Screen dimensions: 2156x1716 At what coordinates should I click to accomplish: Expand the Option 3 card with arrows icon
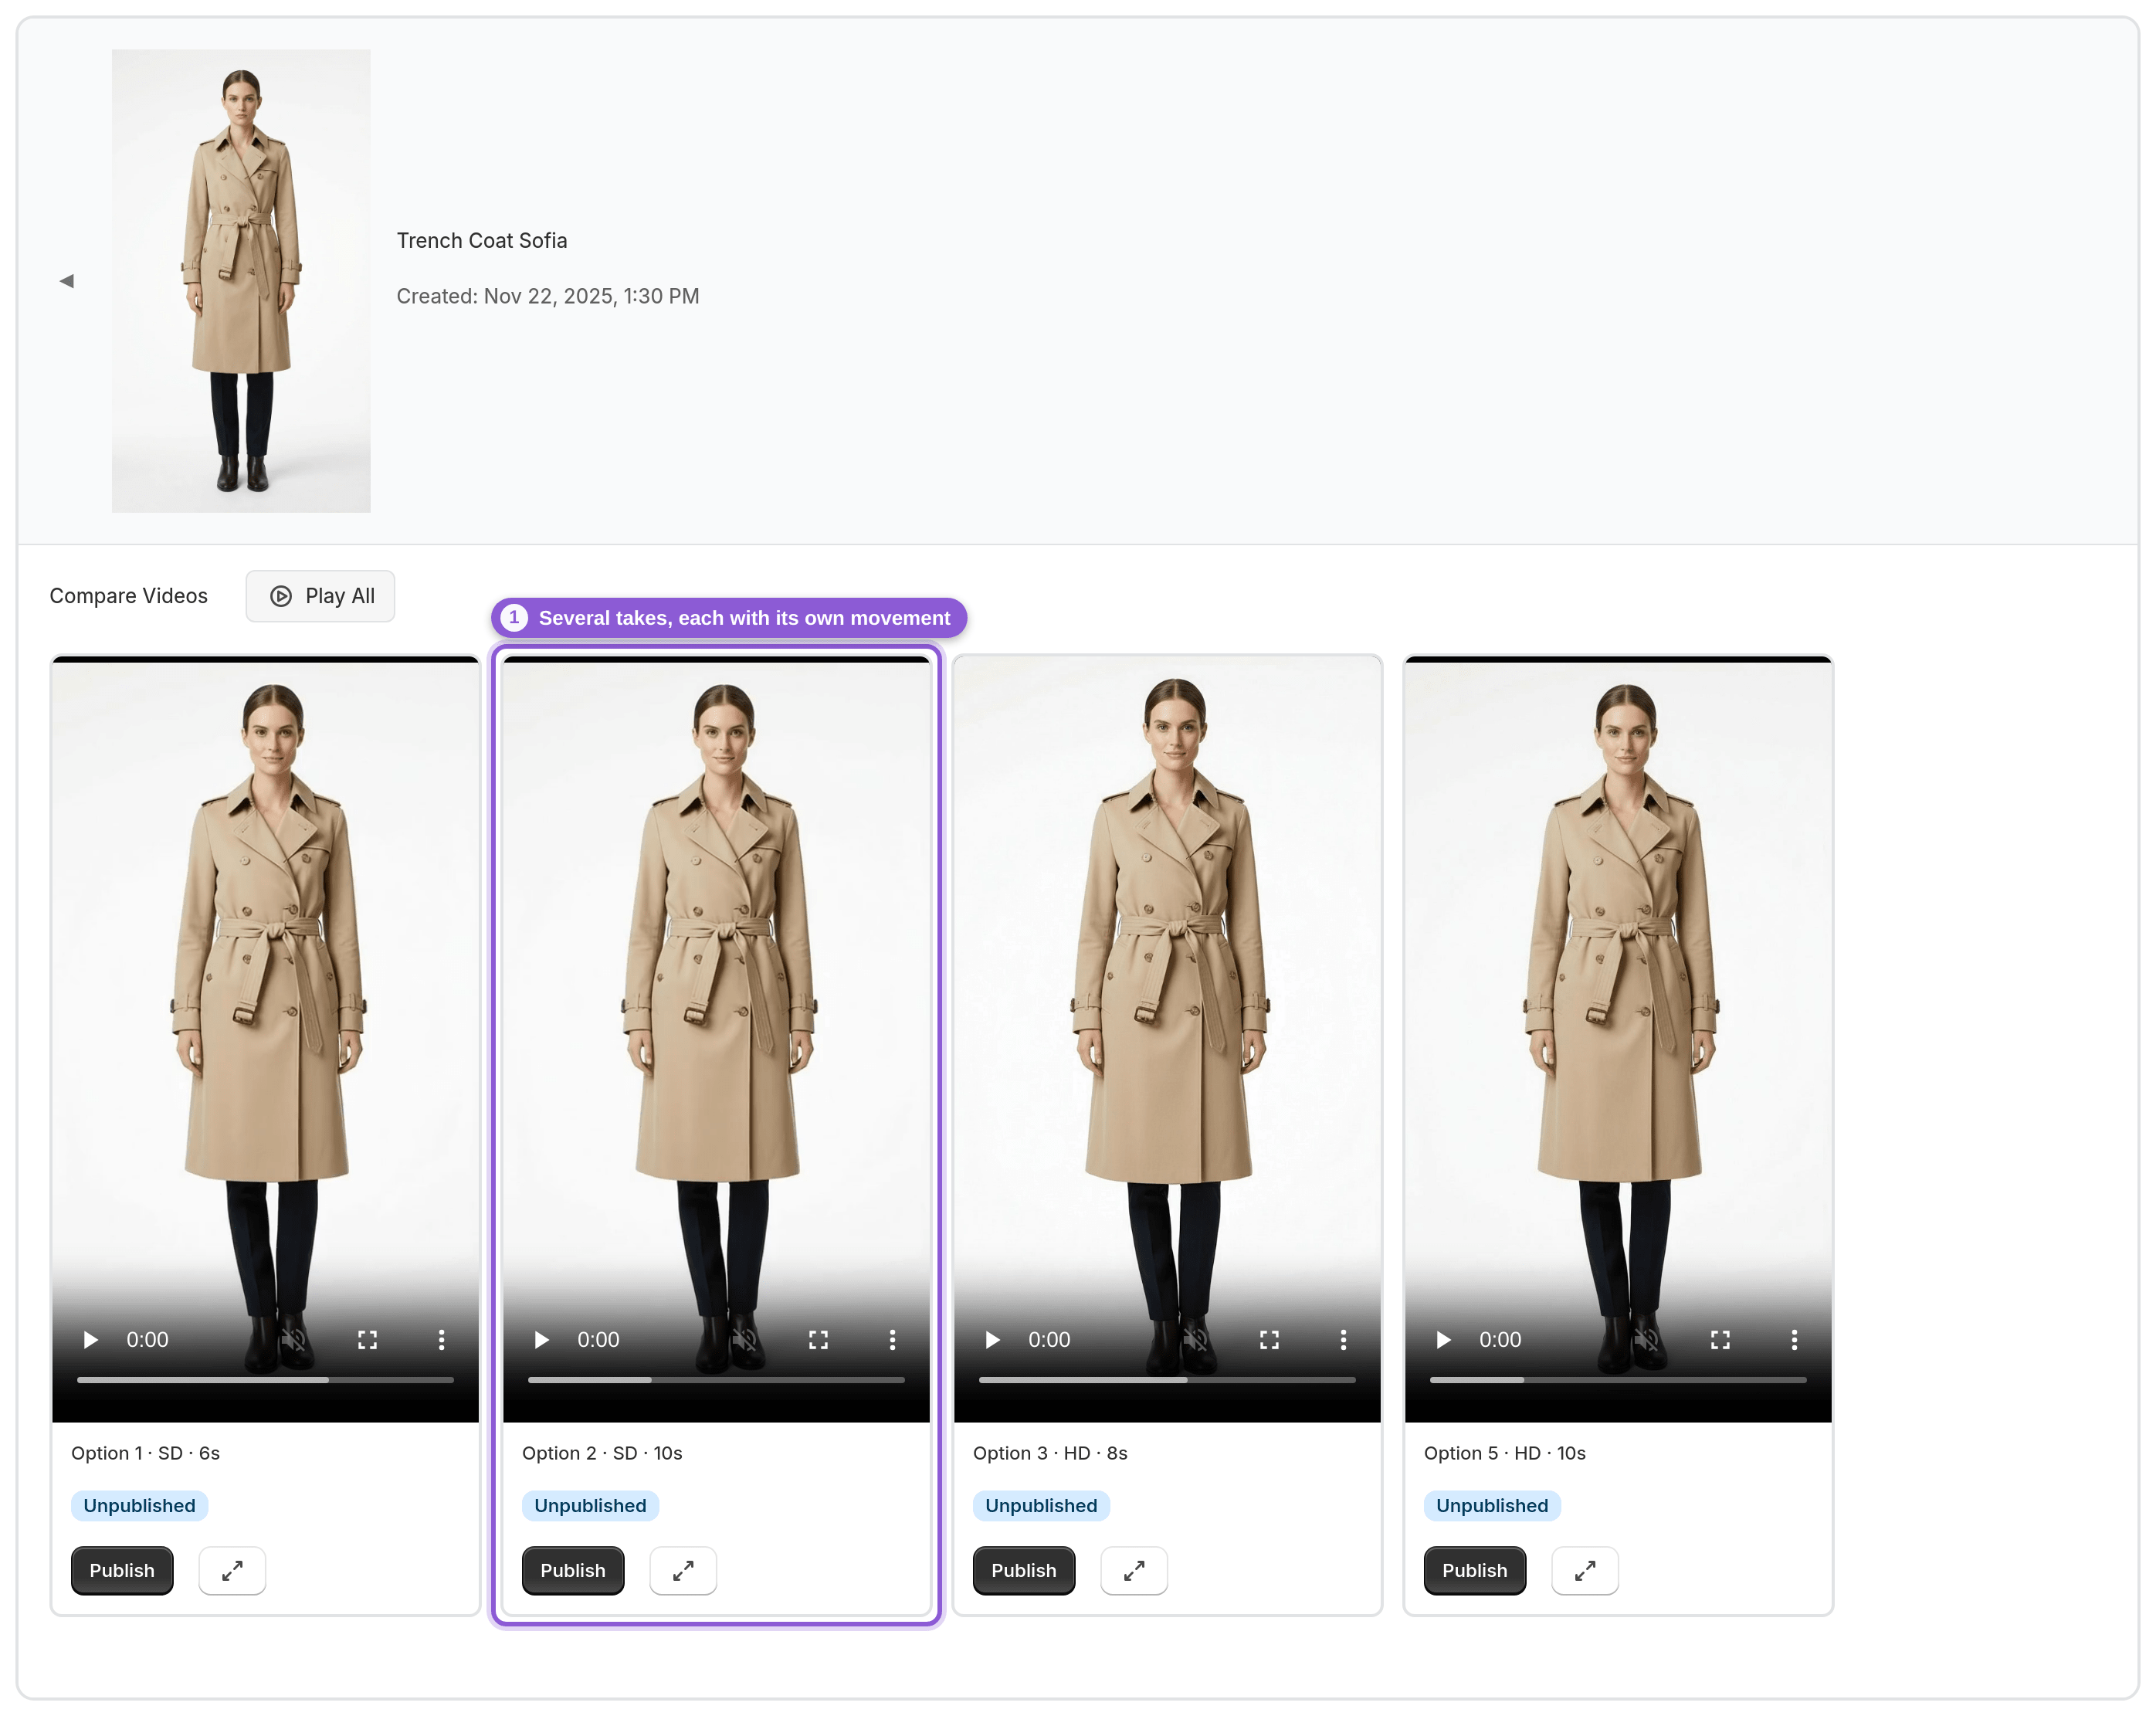[1134, 1571]
